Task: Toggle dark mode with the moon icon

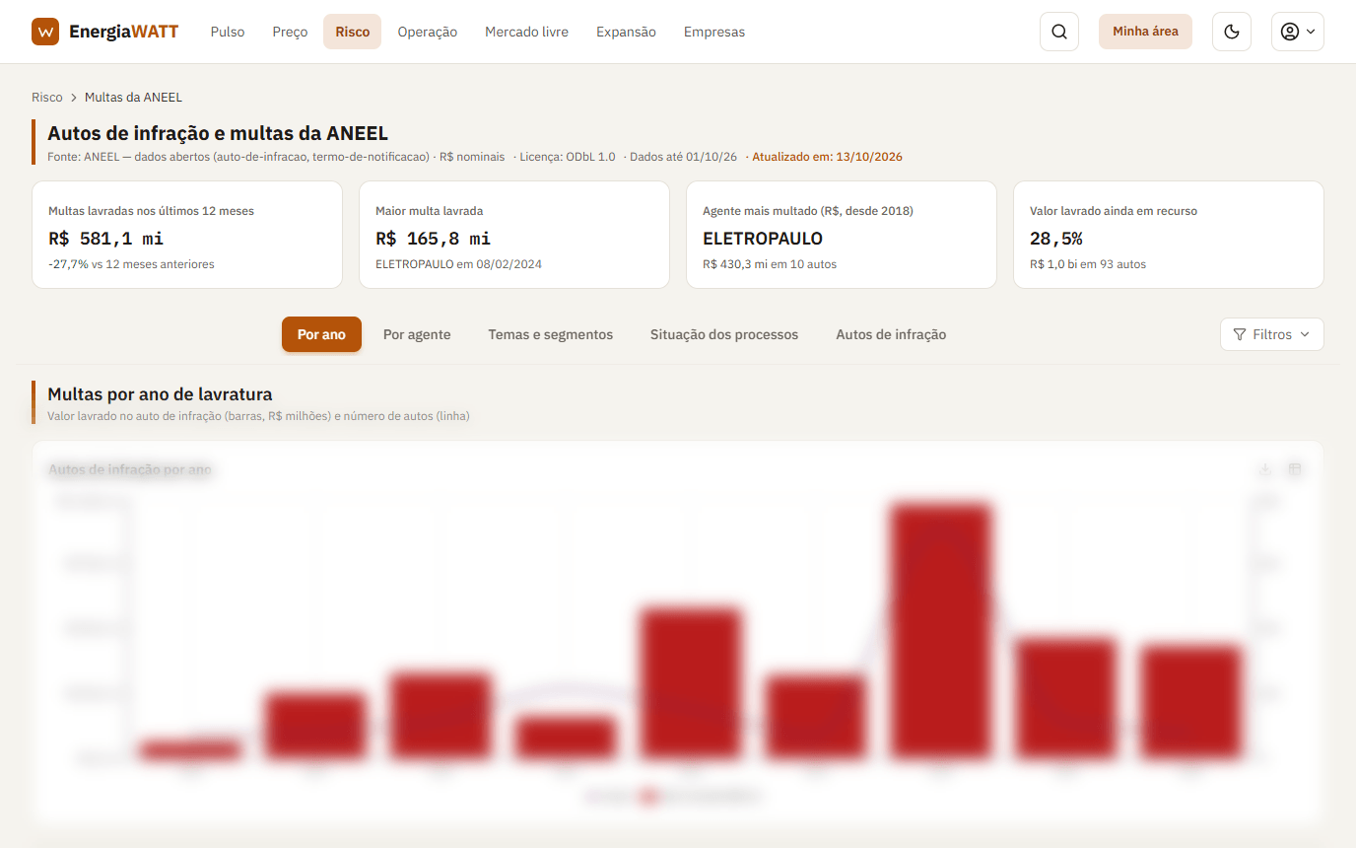Action: [1232, 32]
